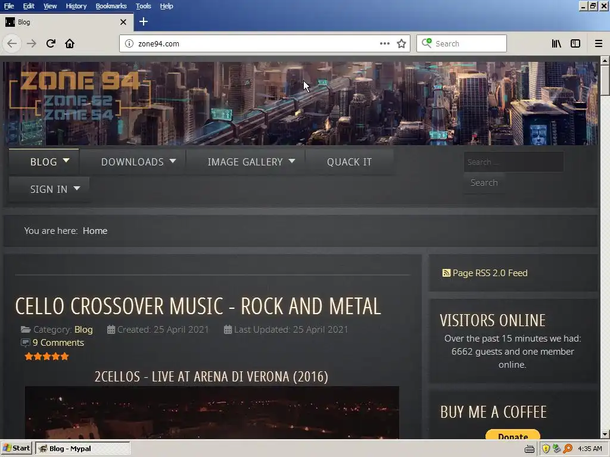610x457 pixels.
Task: Click the orange magnifier tray icon
Action: click(x=568, y=449)
